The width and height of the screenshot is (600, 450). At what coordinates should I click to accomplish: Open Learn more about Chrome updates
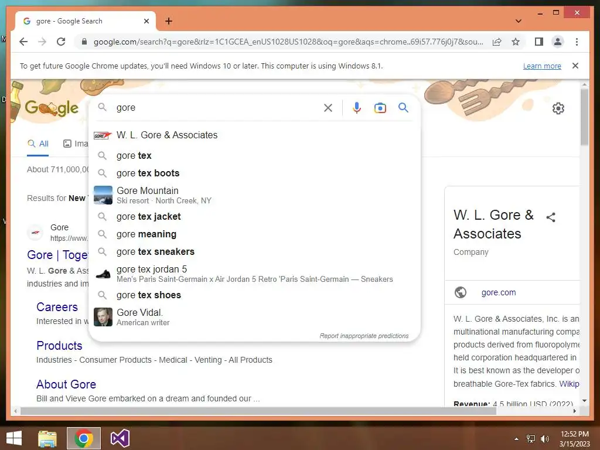[x=542, y=66]
